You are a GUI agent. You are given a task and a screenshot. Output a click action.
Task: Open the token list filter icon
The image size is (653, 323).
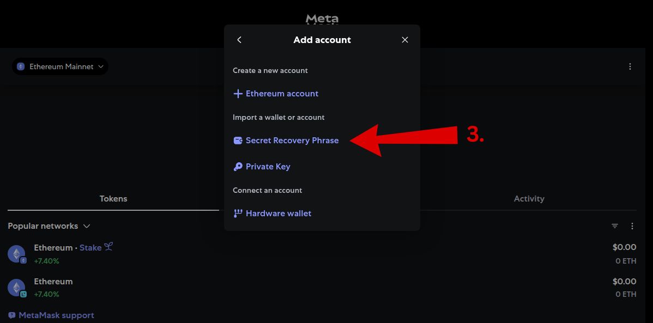coord(615,226)
